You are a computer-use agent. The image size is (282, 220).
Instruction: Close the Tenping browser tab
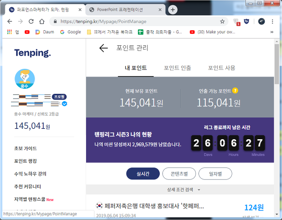pos(80,10)
